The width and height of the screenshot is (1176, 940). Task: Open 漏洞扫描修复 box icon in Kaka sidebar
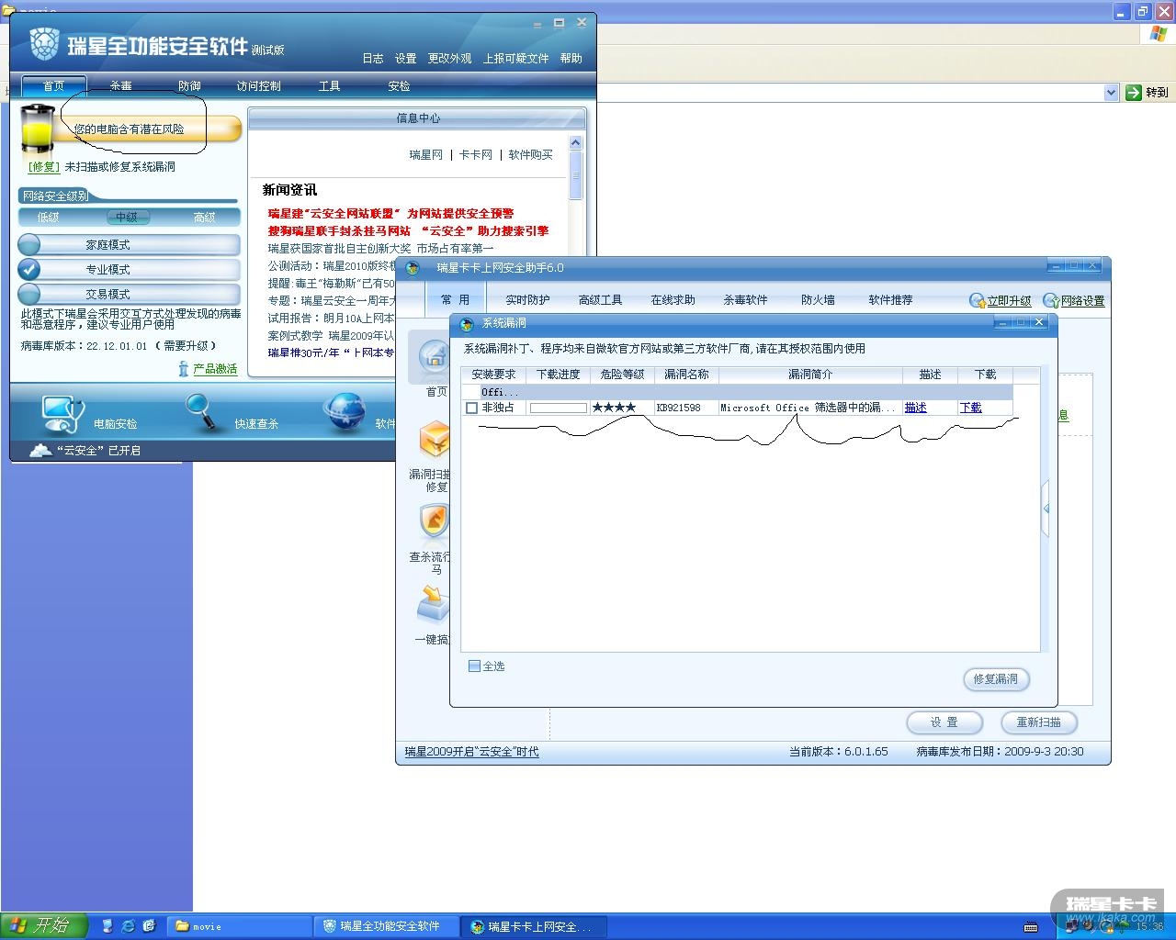pos(434,439)
